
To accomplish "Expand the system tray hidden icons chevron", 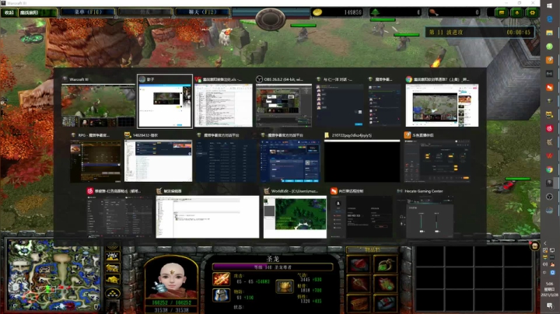I will (545, 243).
